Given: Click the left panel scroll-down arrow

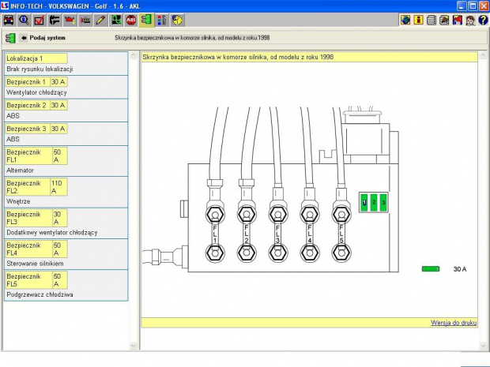Looking at the screenshot, I should (x=134, y=345).
